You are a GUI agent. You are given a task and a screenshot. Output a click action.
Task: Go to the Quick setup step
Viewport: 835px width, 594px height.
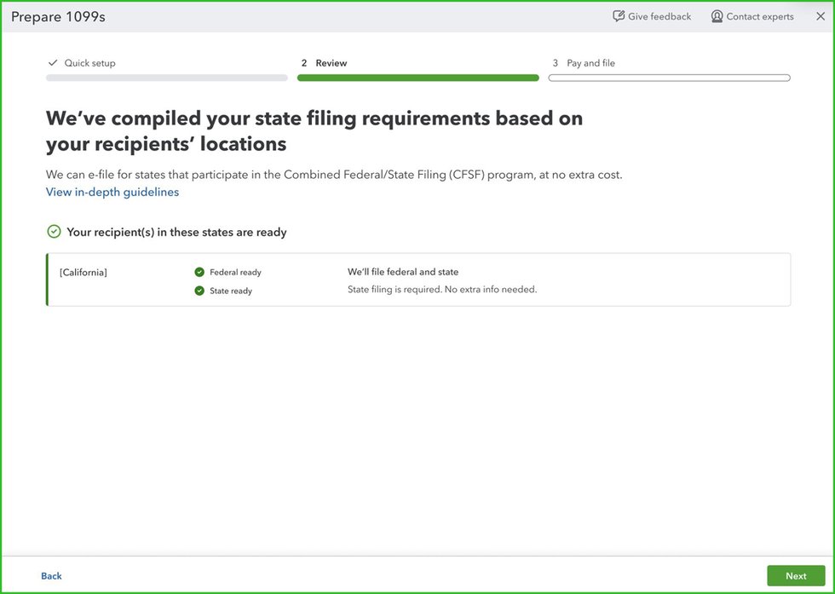coord(89,63)
